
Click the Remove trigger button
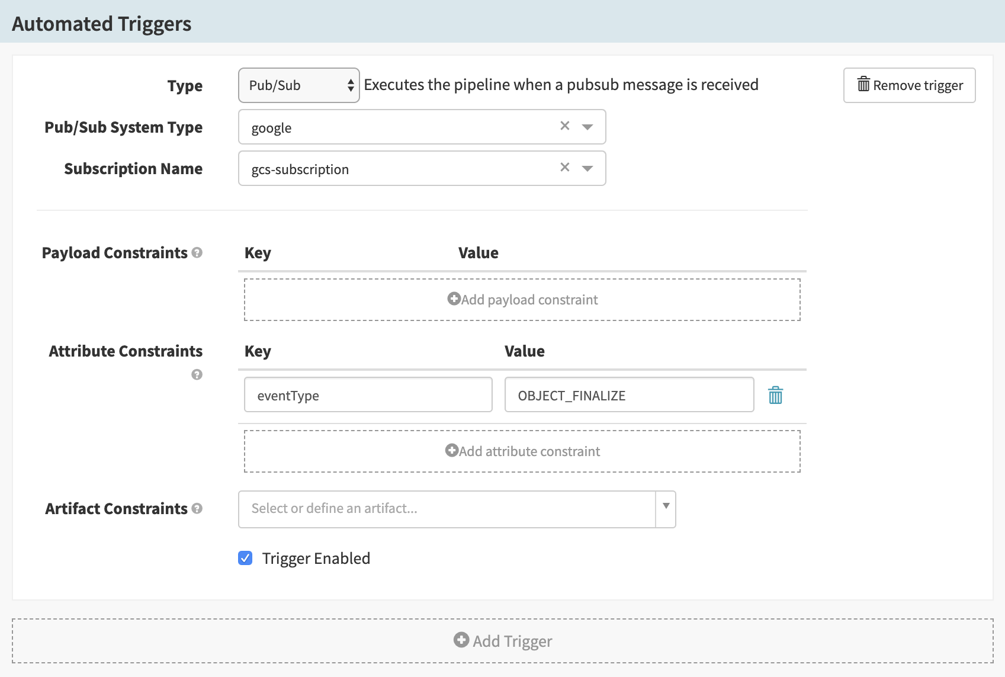909,85
